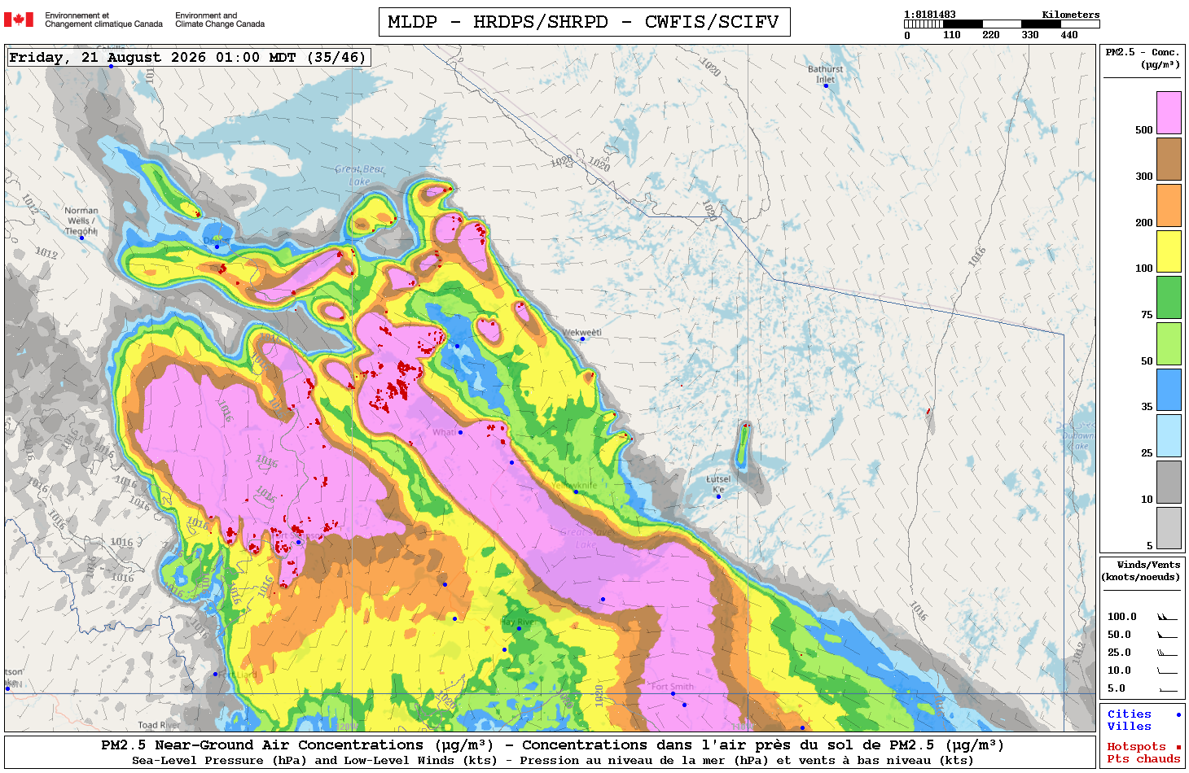
Task: Click the 'Hotspots Pts chauds' legend label
Action: [1143, 753]
